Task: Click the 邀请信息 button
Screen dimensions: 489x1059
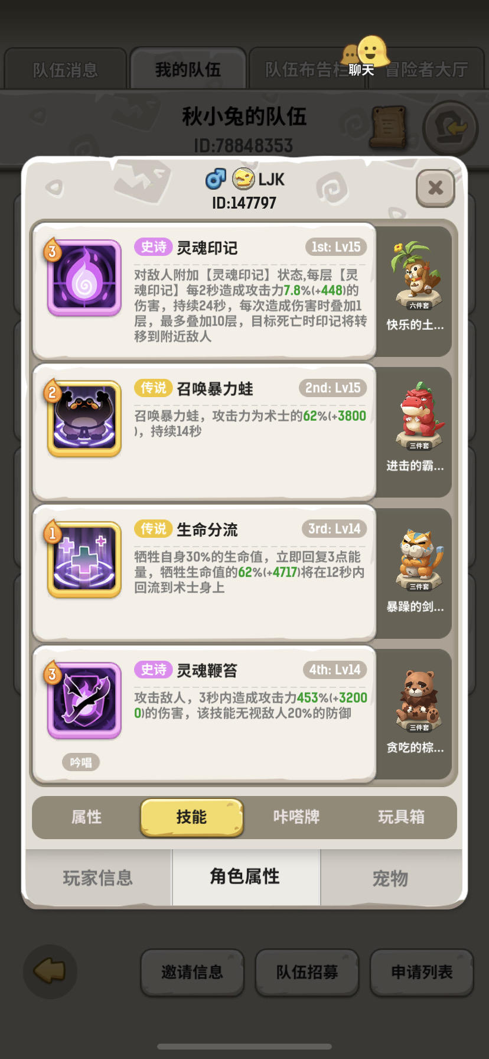Action: (192, 972)
